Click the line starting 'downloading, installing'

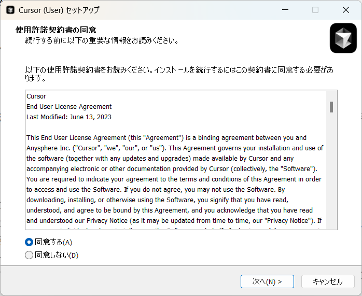point(157,200)
